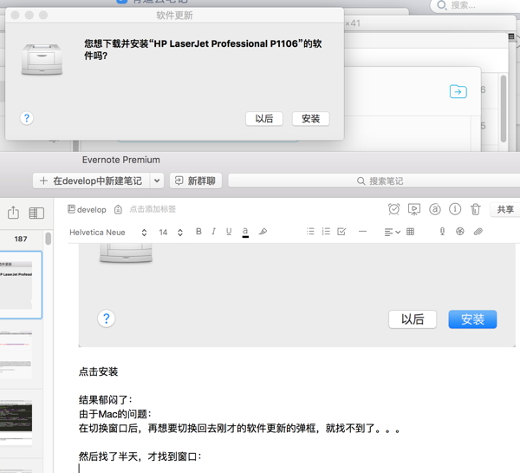Record audio with microphone icon
Image resolution: width=520 pixels, height=473 pixels.
(442, 232)
